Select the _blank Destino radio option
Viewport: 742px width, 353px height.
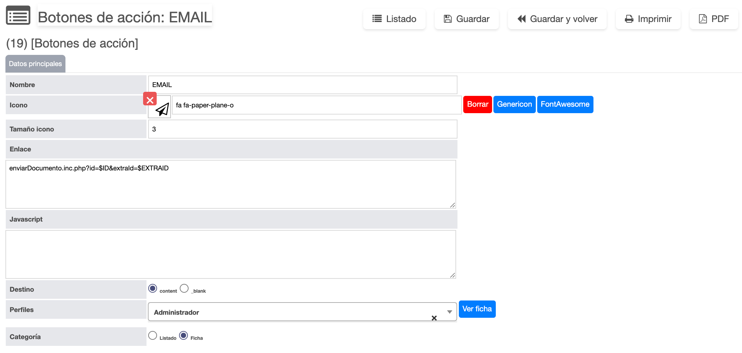pyautogui.click(x=184, y=288)
